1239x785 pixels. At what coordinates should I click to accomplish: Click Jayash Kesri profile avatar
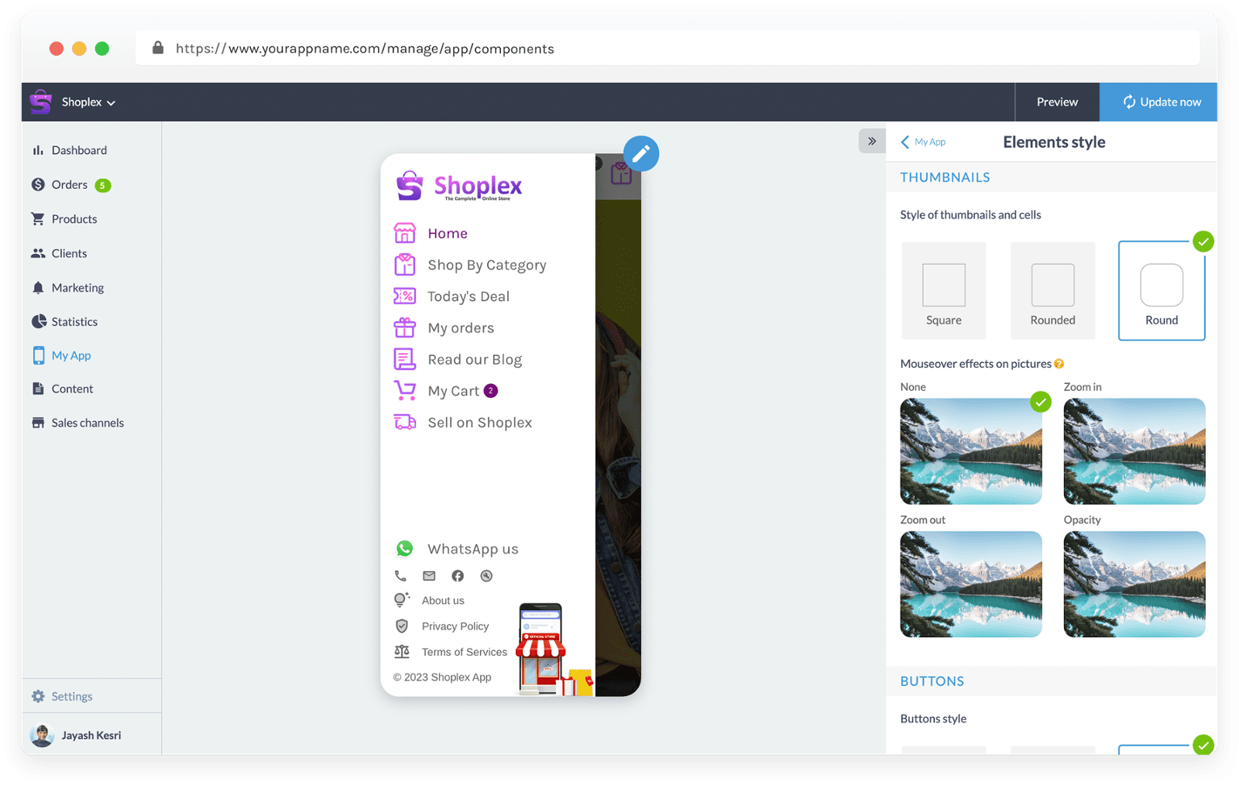click(x=42, y=735)
